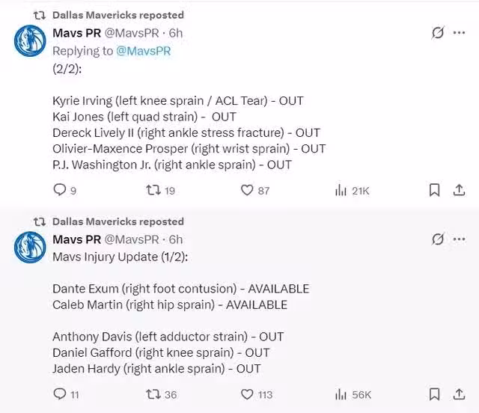The height and width of the screenshot is (413, 479).
Task: Open Mavs PR avatar on top tweet
Action: (x=30, y=41)
